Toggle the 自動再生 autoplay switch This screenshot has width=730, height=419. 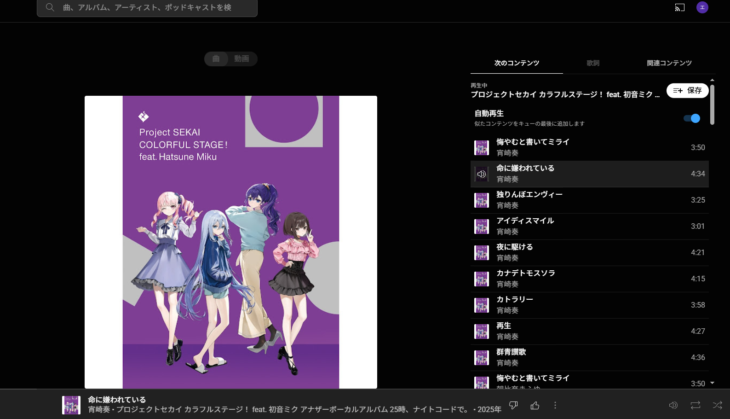click(x=692, y=118)
